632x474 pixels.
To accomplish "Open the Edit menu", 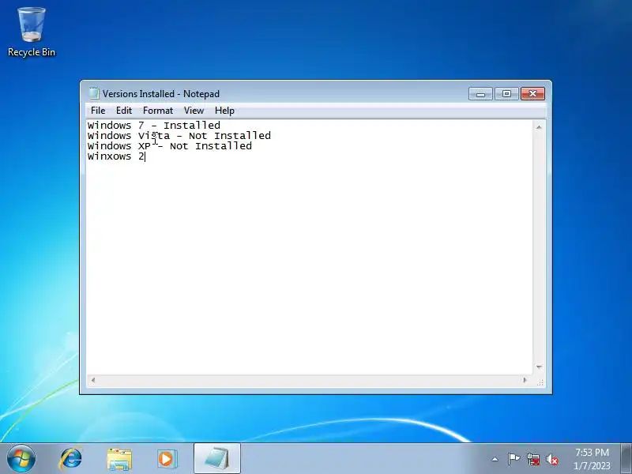I will [x=124, y=111].
